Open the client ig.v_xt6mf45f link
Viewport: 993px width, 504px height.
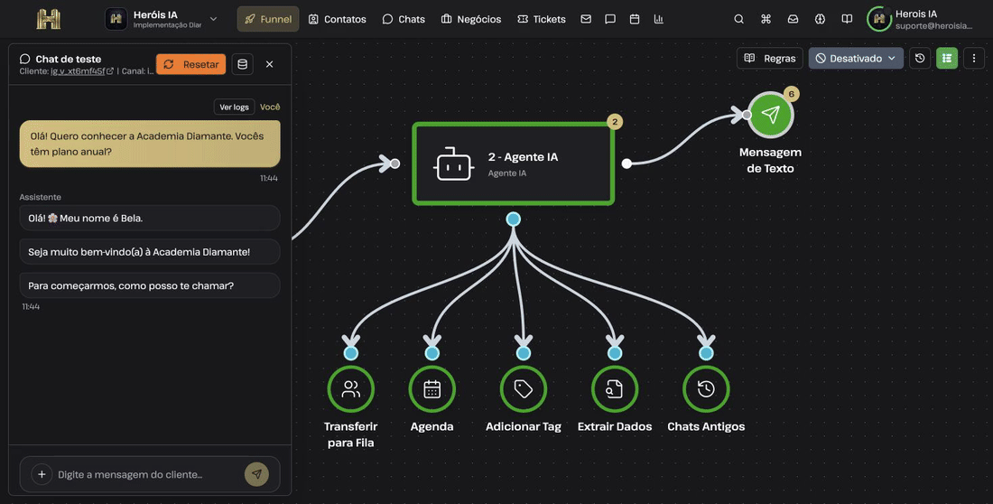[81, 71]
